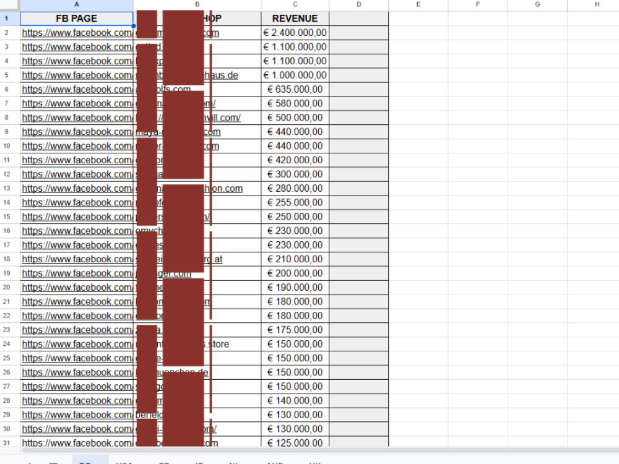Viewport: 619px width, 464px height.
Task: Click the '€ 635.000,00' revenue cell
Action: pos(295,90)
